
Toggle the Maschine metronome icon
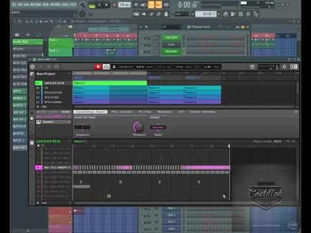pyautogui.click(x=114, y=67)
